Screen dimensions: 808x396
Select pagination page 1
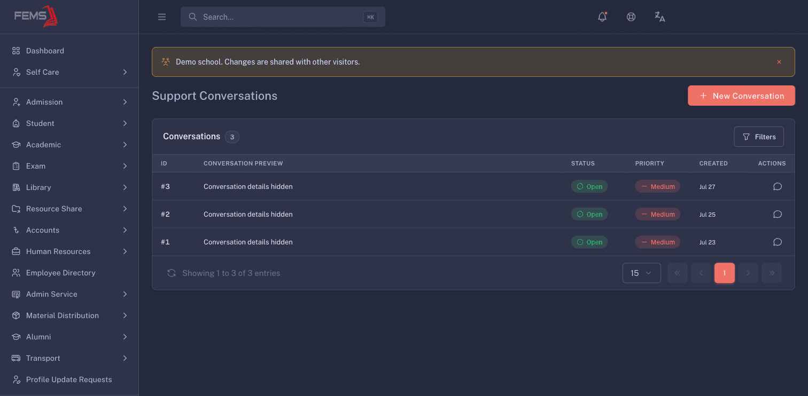725,273
